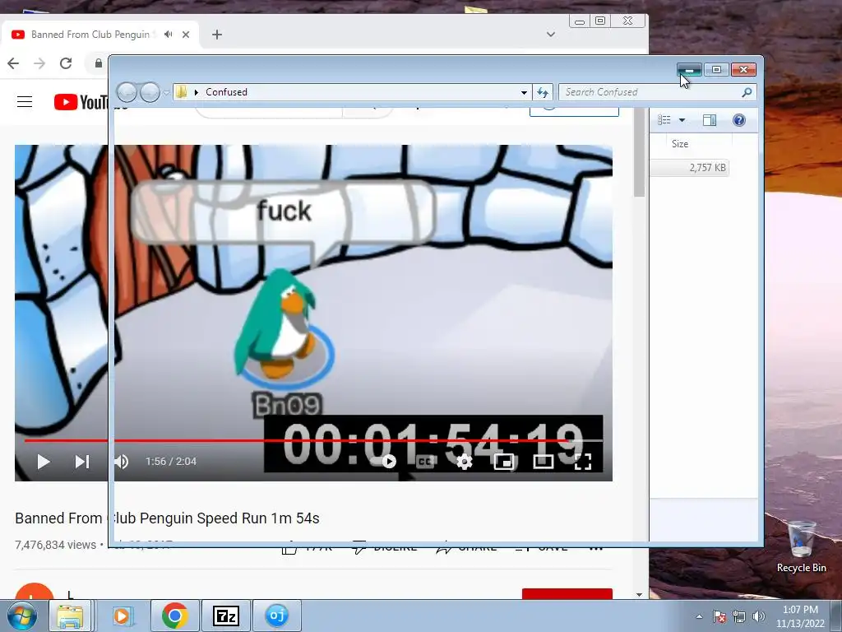Image resolution: width=842 pixels, height=632 pixels.
Task: Select the 2,757 KB file entry
Action: [690, 168]
